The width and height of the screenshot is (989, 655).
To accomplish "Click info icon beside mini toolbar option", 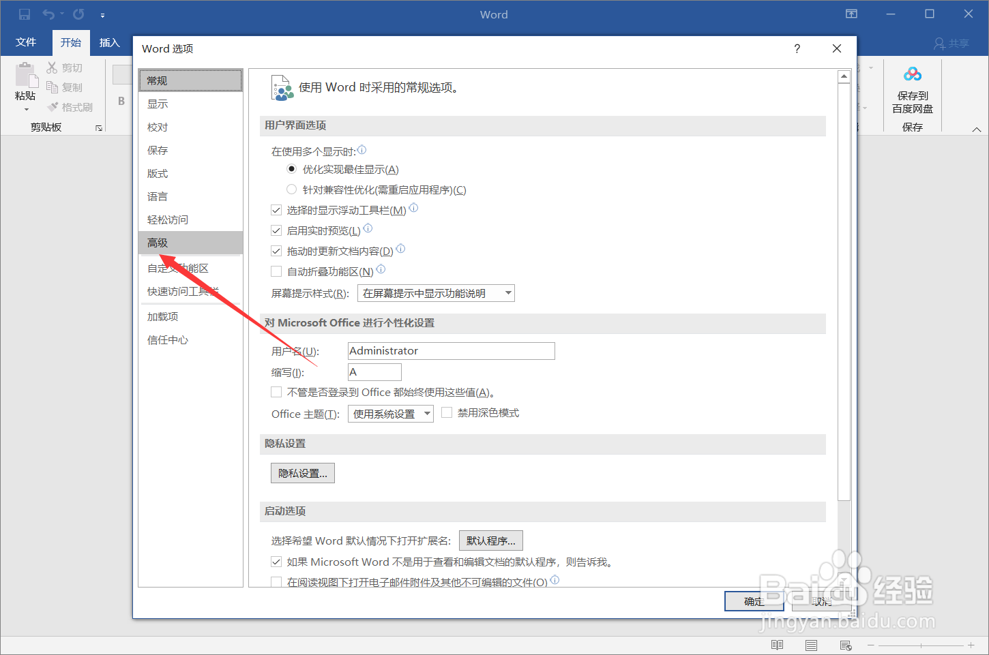I will point(413,208).
